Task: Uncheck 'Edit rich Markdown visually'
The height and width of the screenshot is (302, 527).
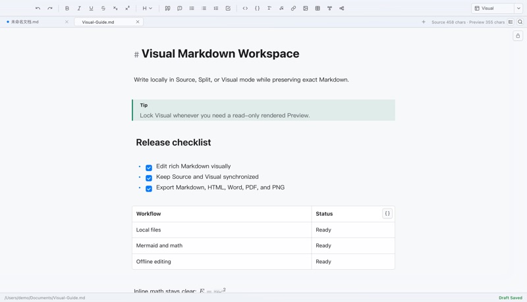Action: [149, 168]
